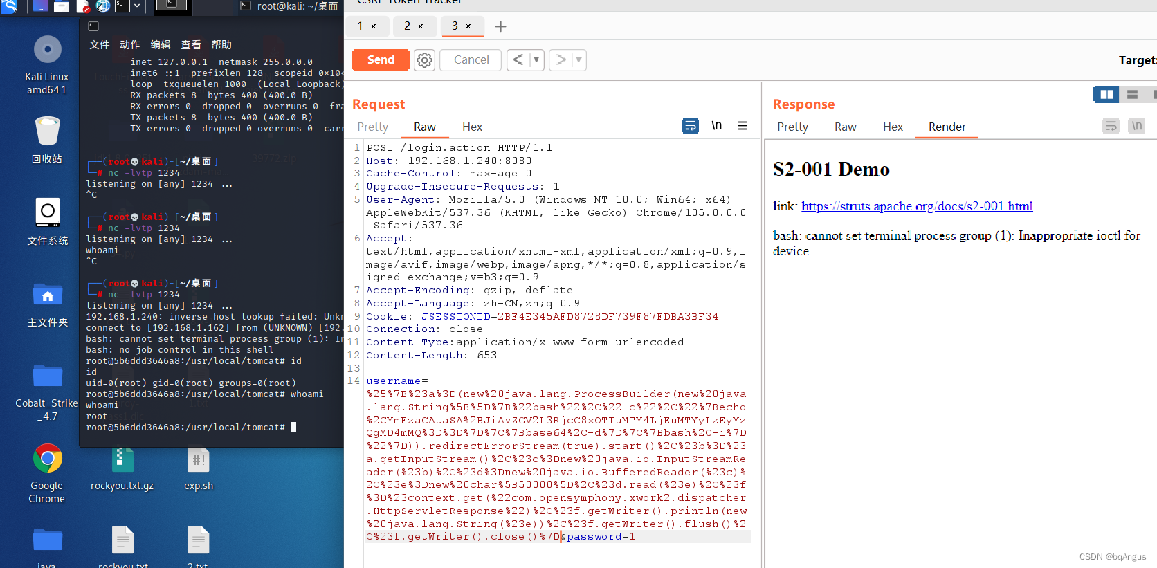Screen dimensions: 1157x568
Task: Open the terminal 编辑 menu
Action: click(x=161, y=45)
